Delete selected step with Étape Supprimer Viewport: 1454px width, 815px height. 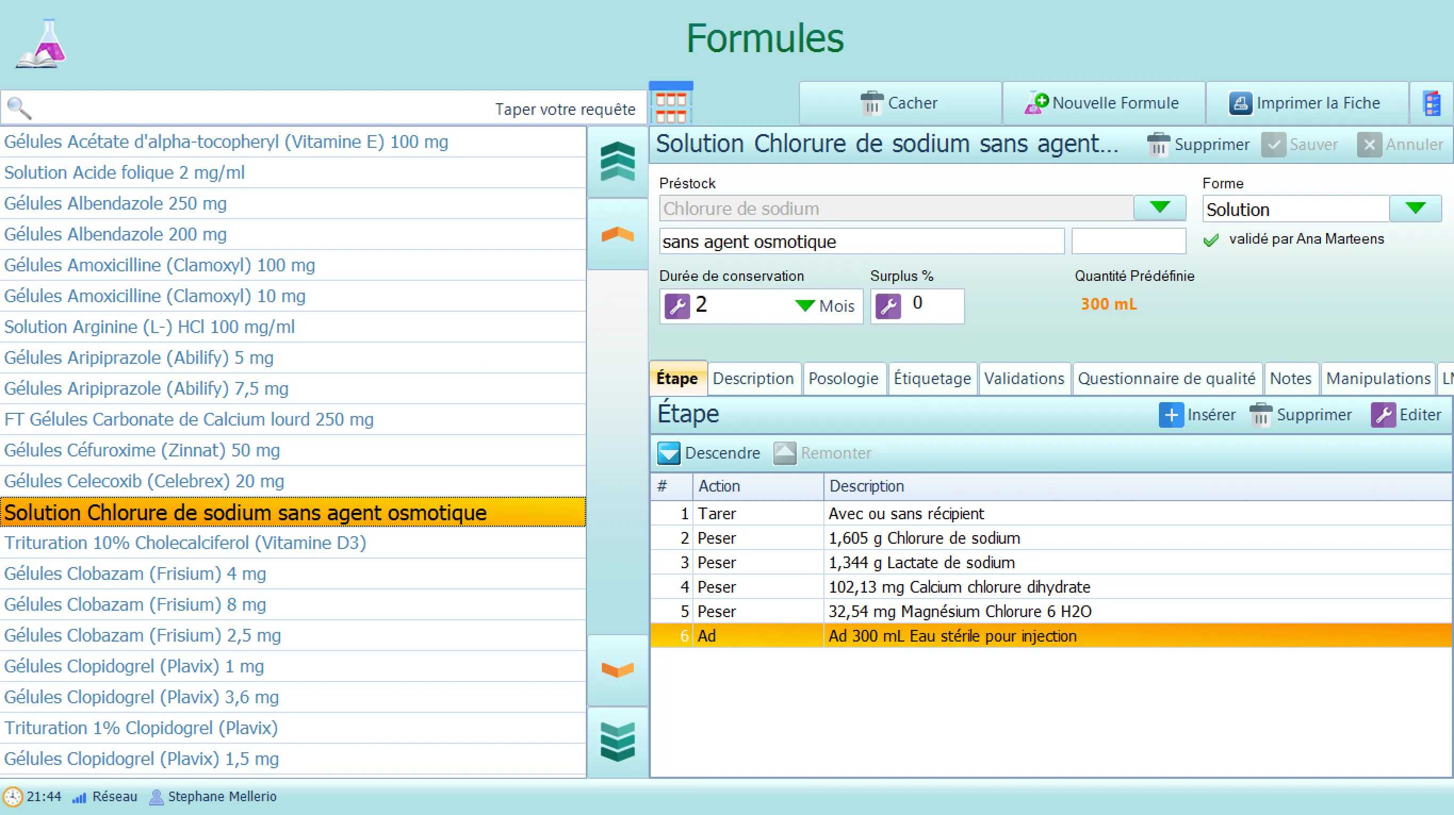(1301, 415)
